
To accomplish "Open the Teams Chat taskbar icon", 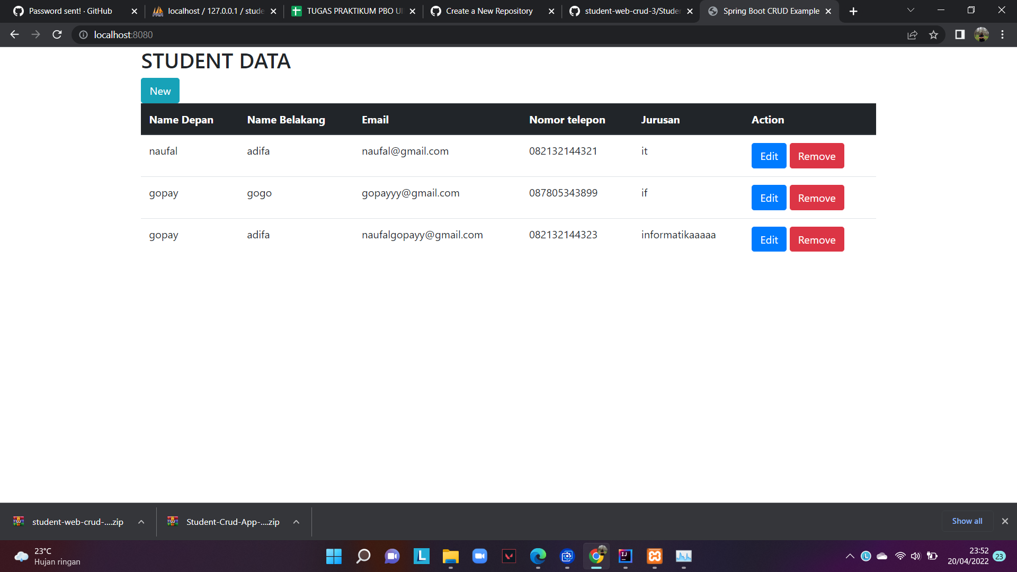I will (392, 556).
